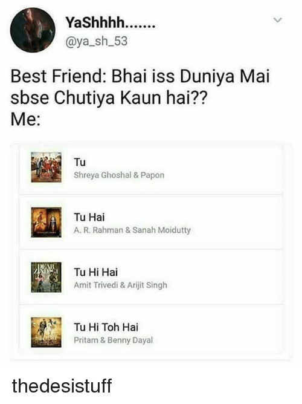Click artist Pritam & Benny Dayal
This screenshot has height=404, width=302.
pos(113,340)
